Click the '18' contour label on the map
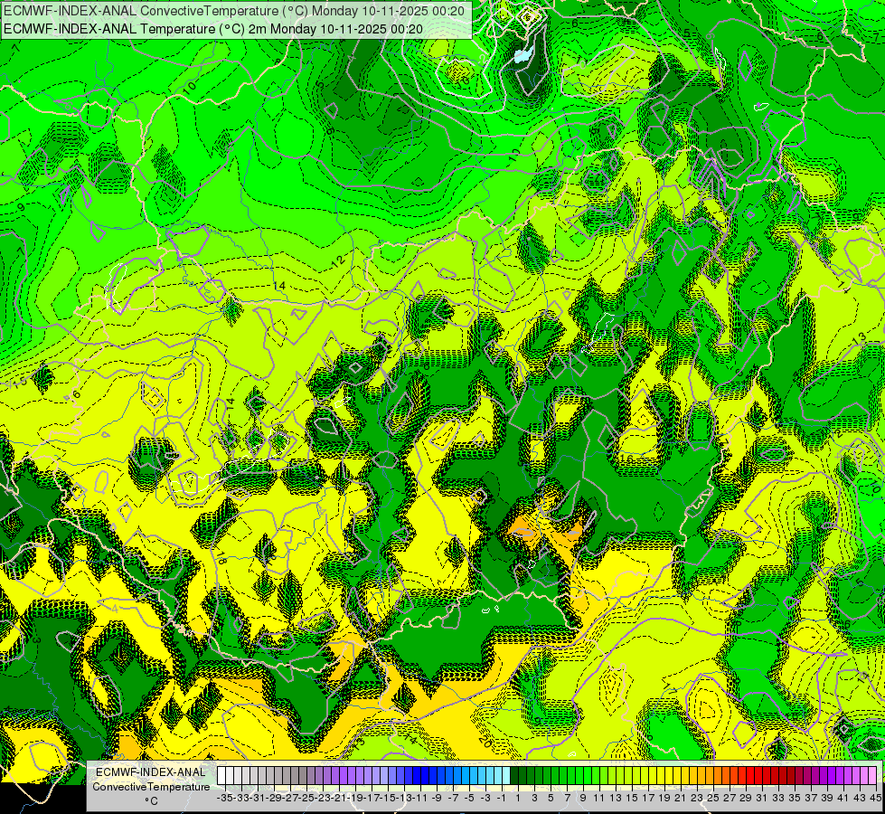 tap(221, 559)
